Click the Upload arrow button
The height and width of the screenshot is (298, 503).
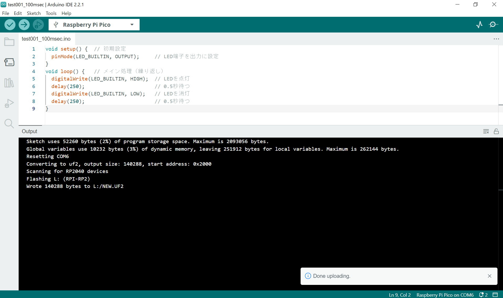(x=24, y=25)
